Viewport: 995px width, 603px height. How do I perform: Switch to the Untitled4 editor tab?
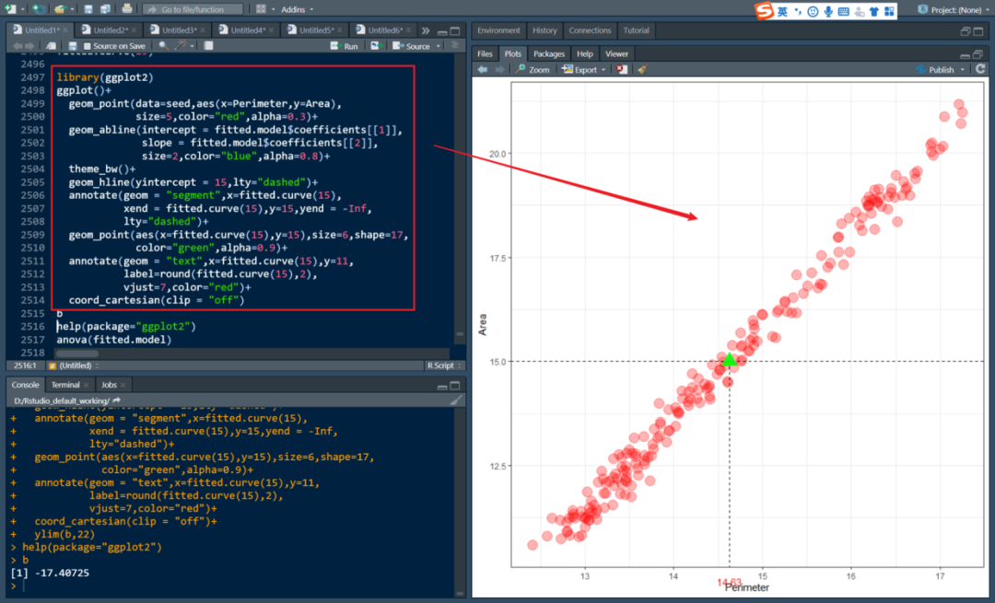tap(248, 29)
